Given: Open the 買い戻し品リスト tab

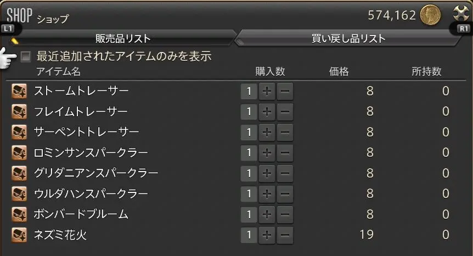Looking at the screenshot, I should point(348,38).
